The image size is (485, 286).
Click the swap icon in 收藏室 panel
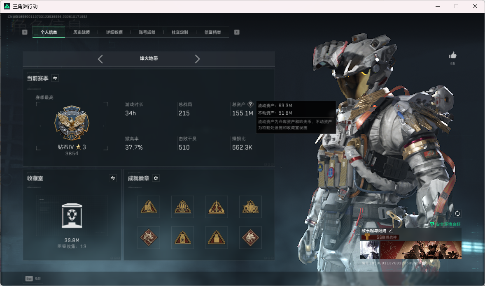(113, 178)
